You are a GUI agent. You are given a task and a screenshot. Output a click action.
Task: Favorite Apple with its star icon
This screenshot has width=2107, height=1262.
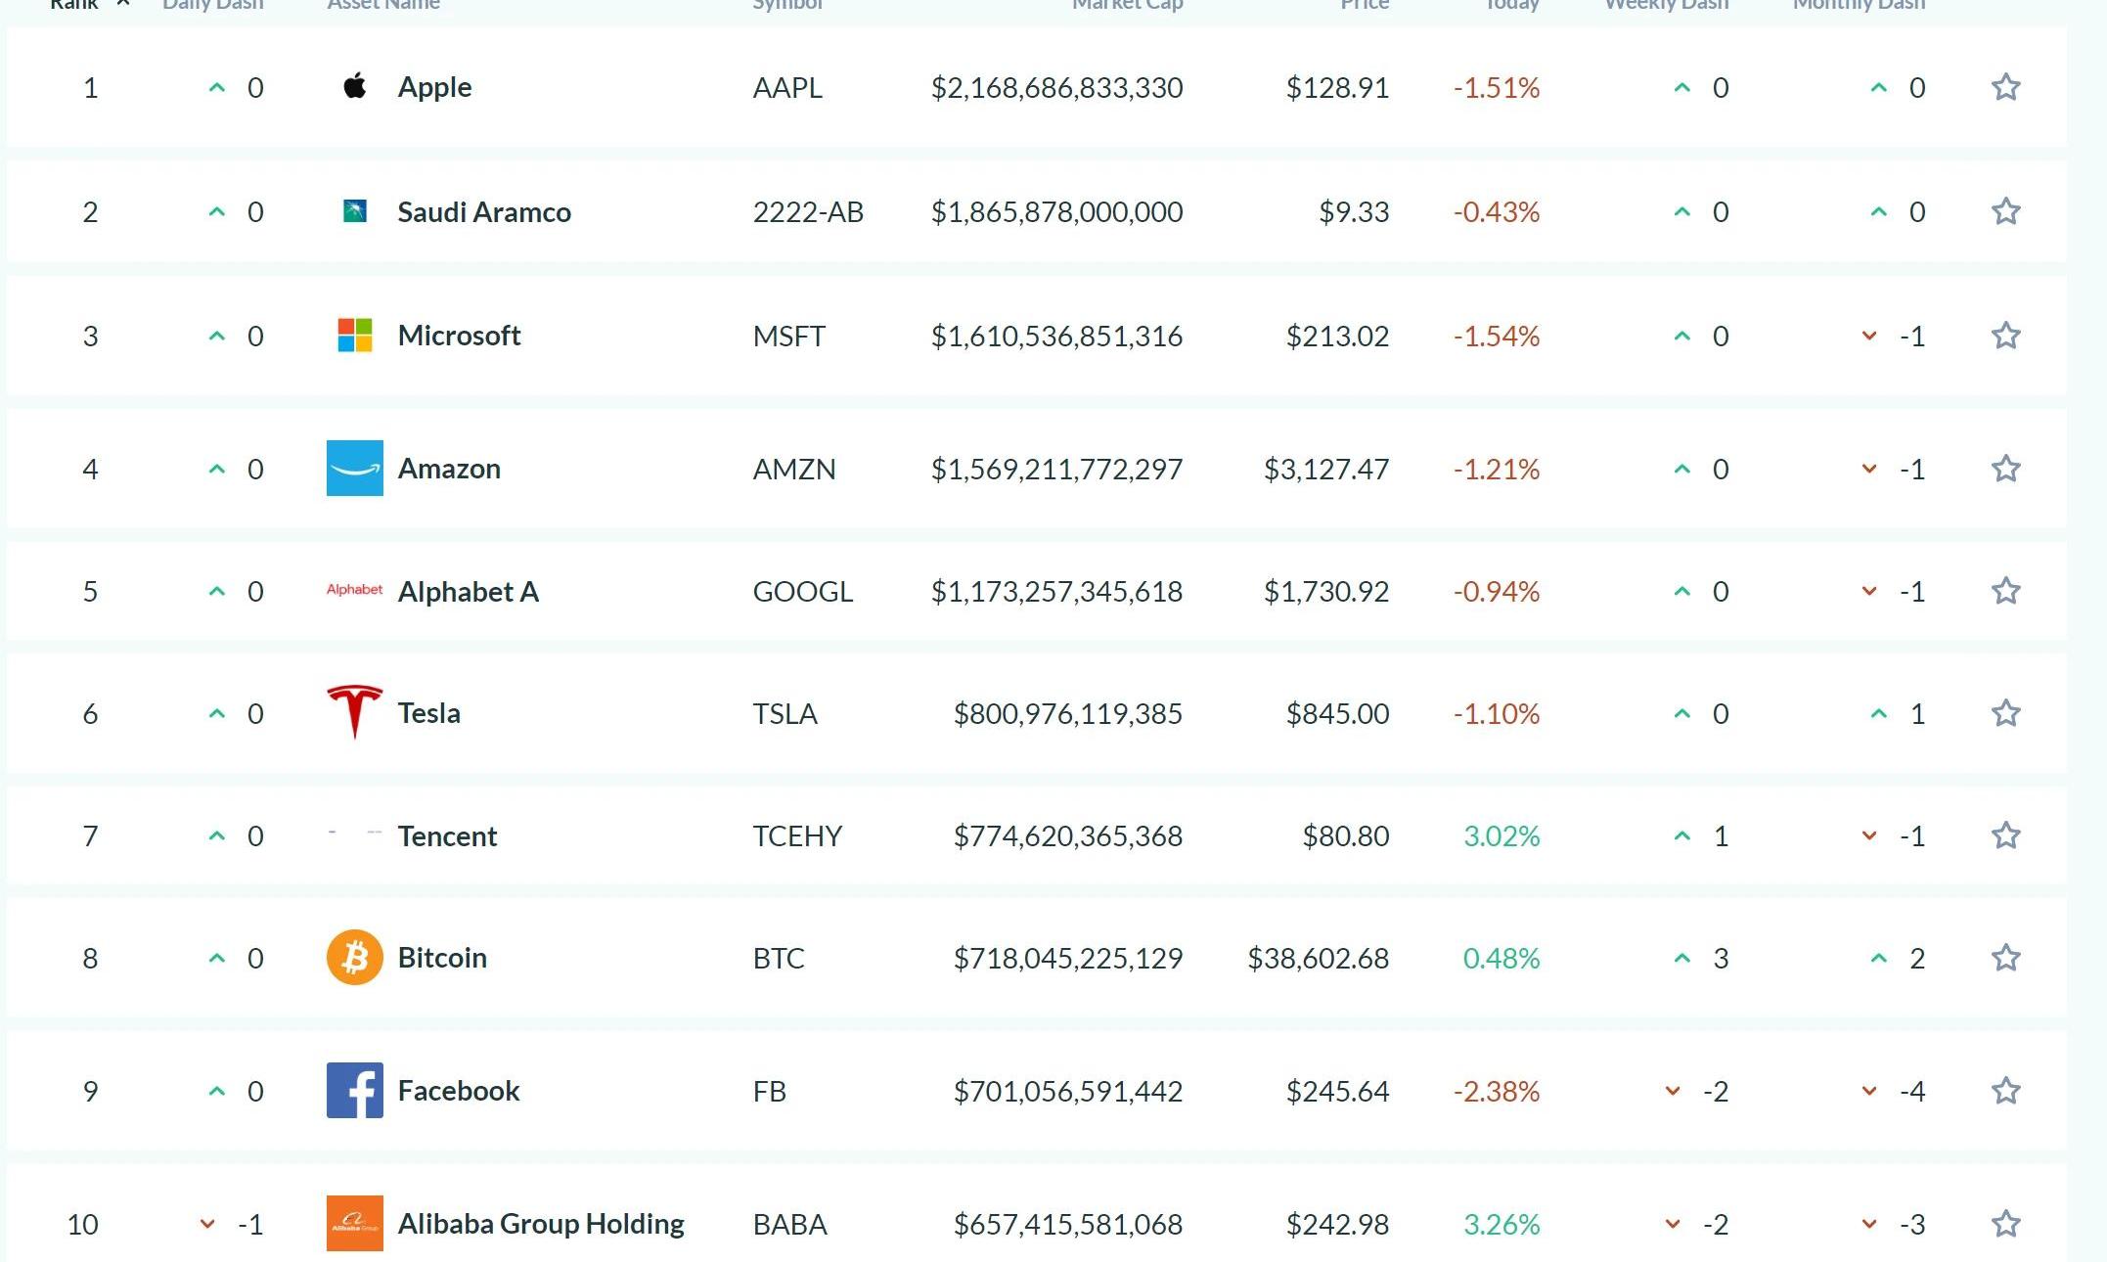coord(2006,87)
